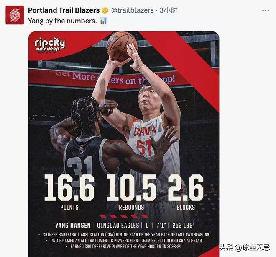The image size is (276, 257).
Task: Open the Yang Hansen stats image
Action: pos(124,144)
